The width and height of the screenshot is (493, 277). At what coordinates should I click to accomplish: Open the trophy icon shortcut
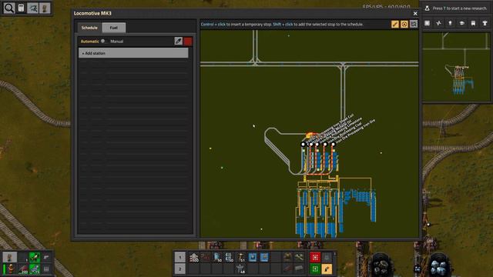pyautogui.click(x=485, y=23)
